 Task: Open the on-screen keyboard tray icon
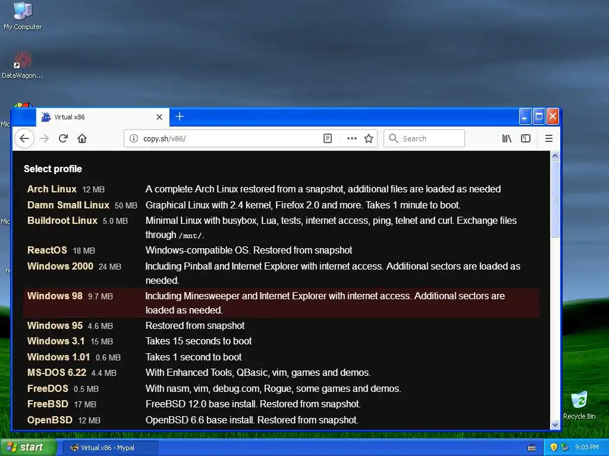pyautogui.click(x=532, y=448)
